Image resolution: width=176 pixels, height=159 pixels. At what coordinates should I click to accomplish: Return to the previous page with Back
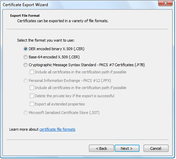tap(101, 148)
